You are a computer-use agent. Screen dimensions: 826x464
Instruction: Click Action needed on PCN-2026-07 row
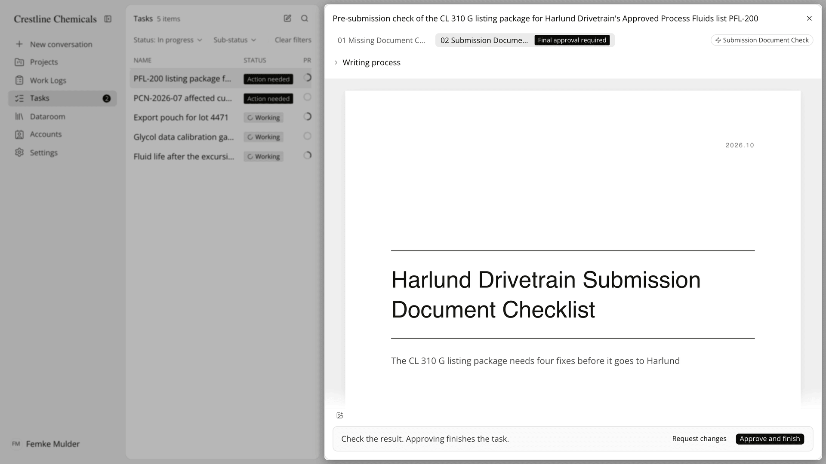(x=268, y=98)
